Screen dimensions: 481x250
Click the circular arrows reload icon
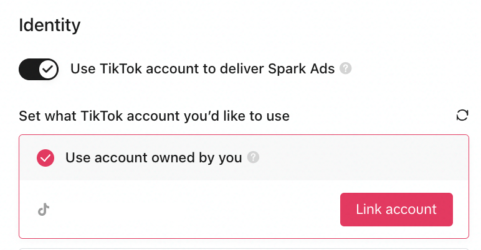click(462, 115)
